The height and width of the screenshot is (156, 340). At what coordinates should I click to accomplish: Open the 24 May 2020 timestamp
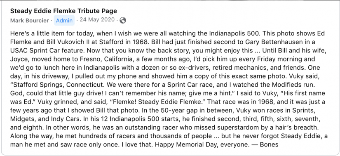point(97,20)
